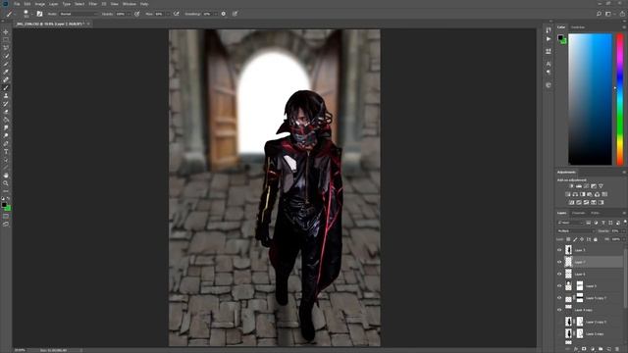Open the brush preset picker arrow

click(31, 14)
